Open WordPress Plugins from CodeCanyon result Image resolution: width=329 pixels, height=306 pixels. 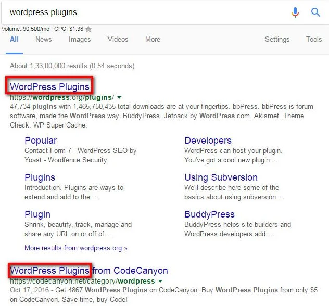tap(89, 270)
